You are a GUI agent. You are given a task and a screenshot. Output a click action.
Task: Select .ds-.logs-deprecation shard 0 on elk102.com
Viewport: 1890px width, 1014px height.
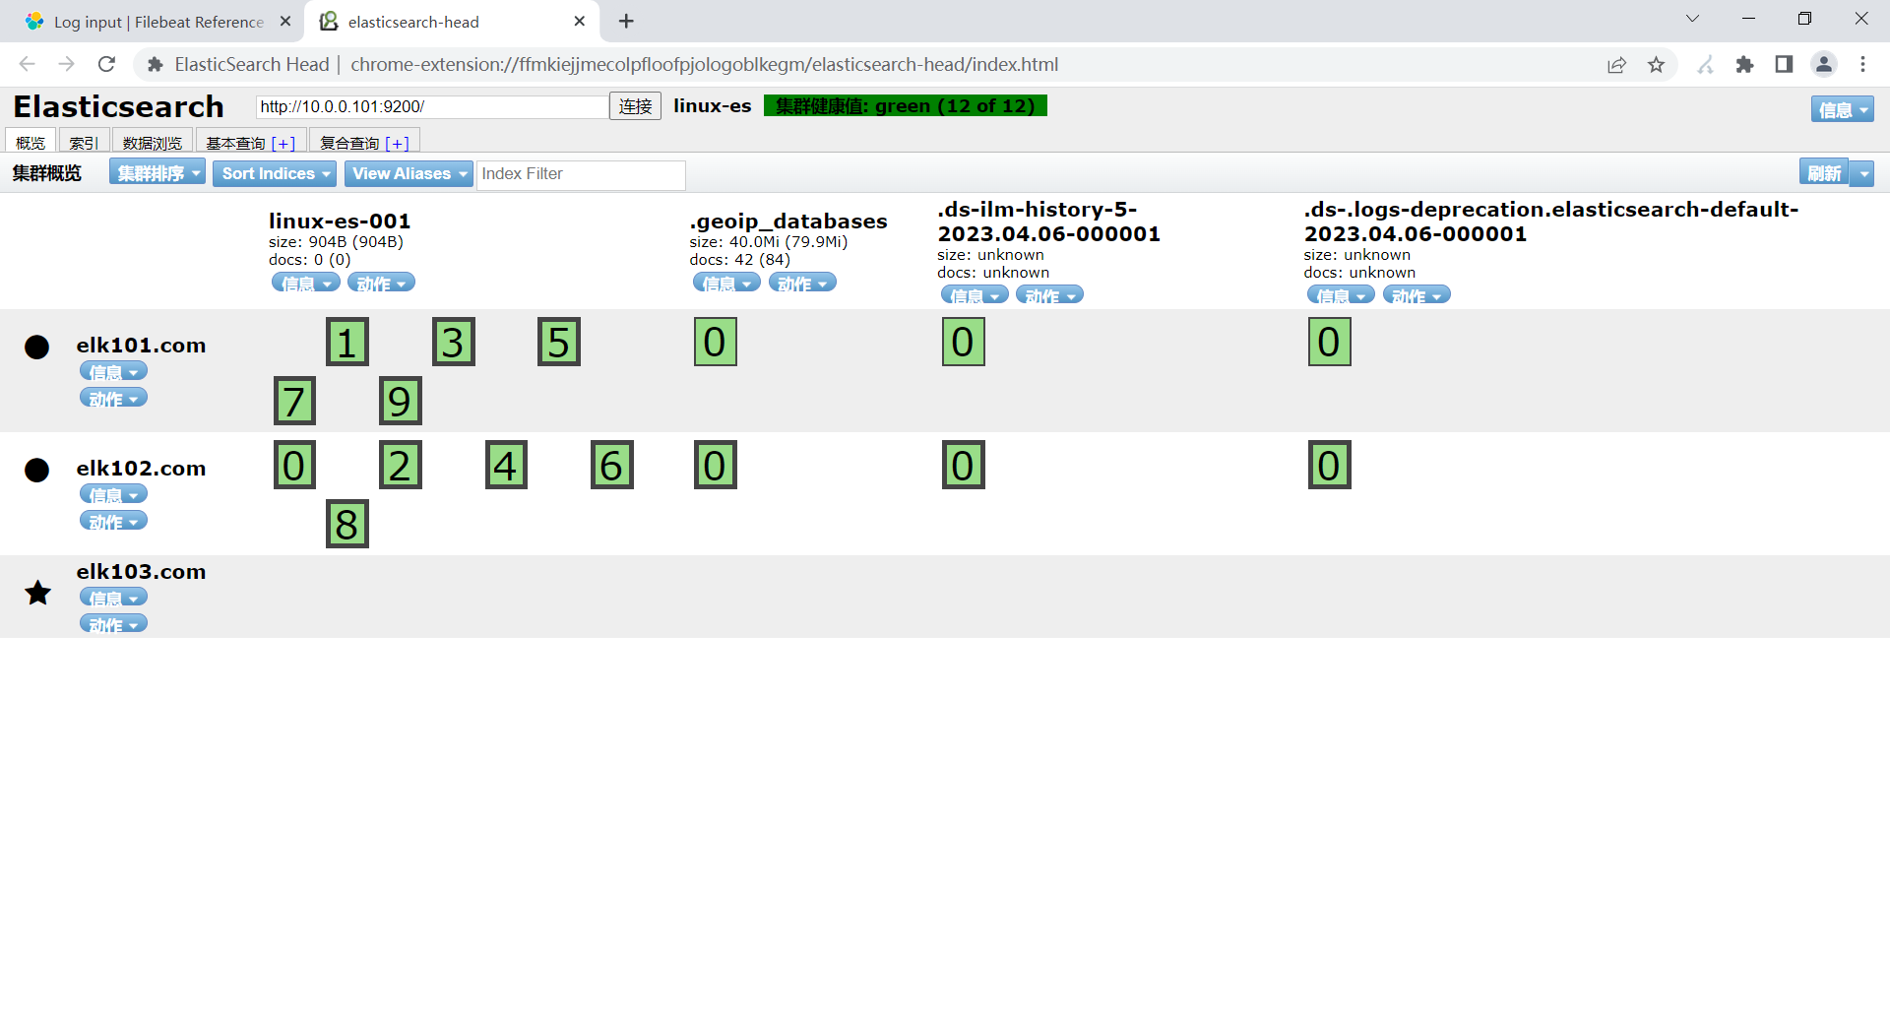coord(1330,465)
